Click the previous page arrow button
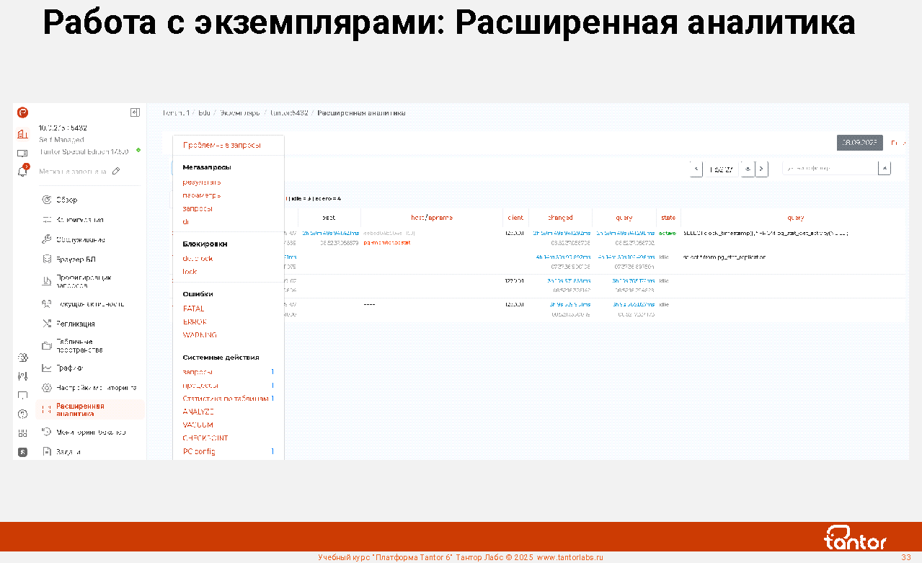 tap(696, 169)
